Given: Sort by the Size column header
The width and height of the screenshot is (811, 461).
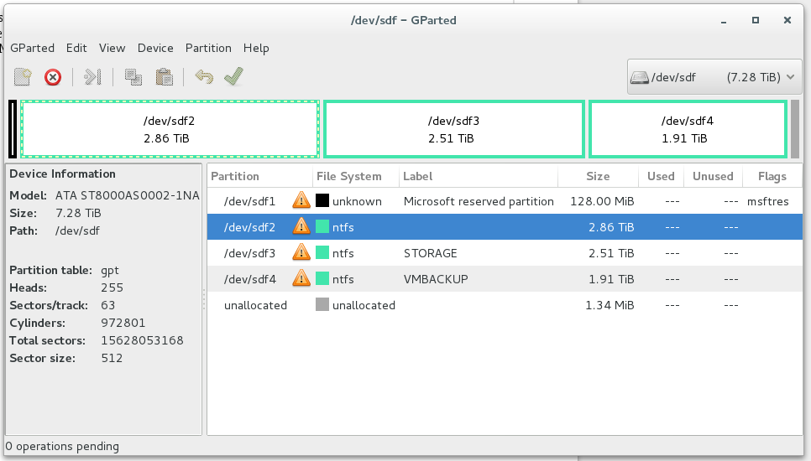Looking at the screenshot, I should (598, 176).
